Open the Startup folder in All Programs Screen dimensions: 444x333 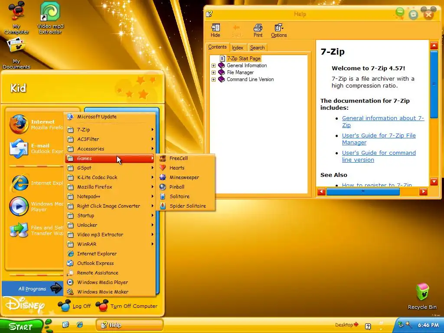(111, 215)
